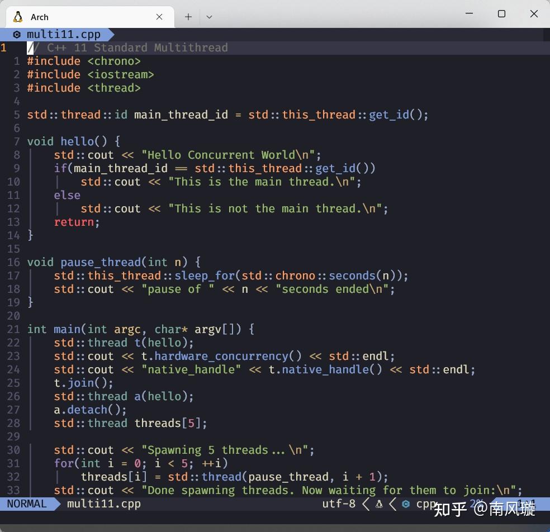Open the tab list dropdown chevron
The height and width of the screenshot is (532, 550).
tap(209, 17)
